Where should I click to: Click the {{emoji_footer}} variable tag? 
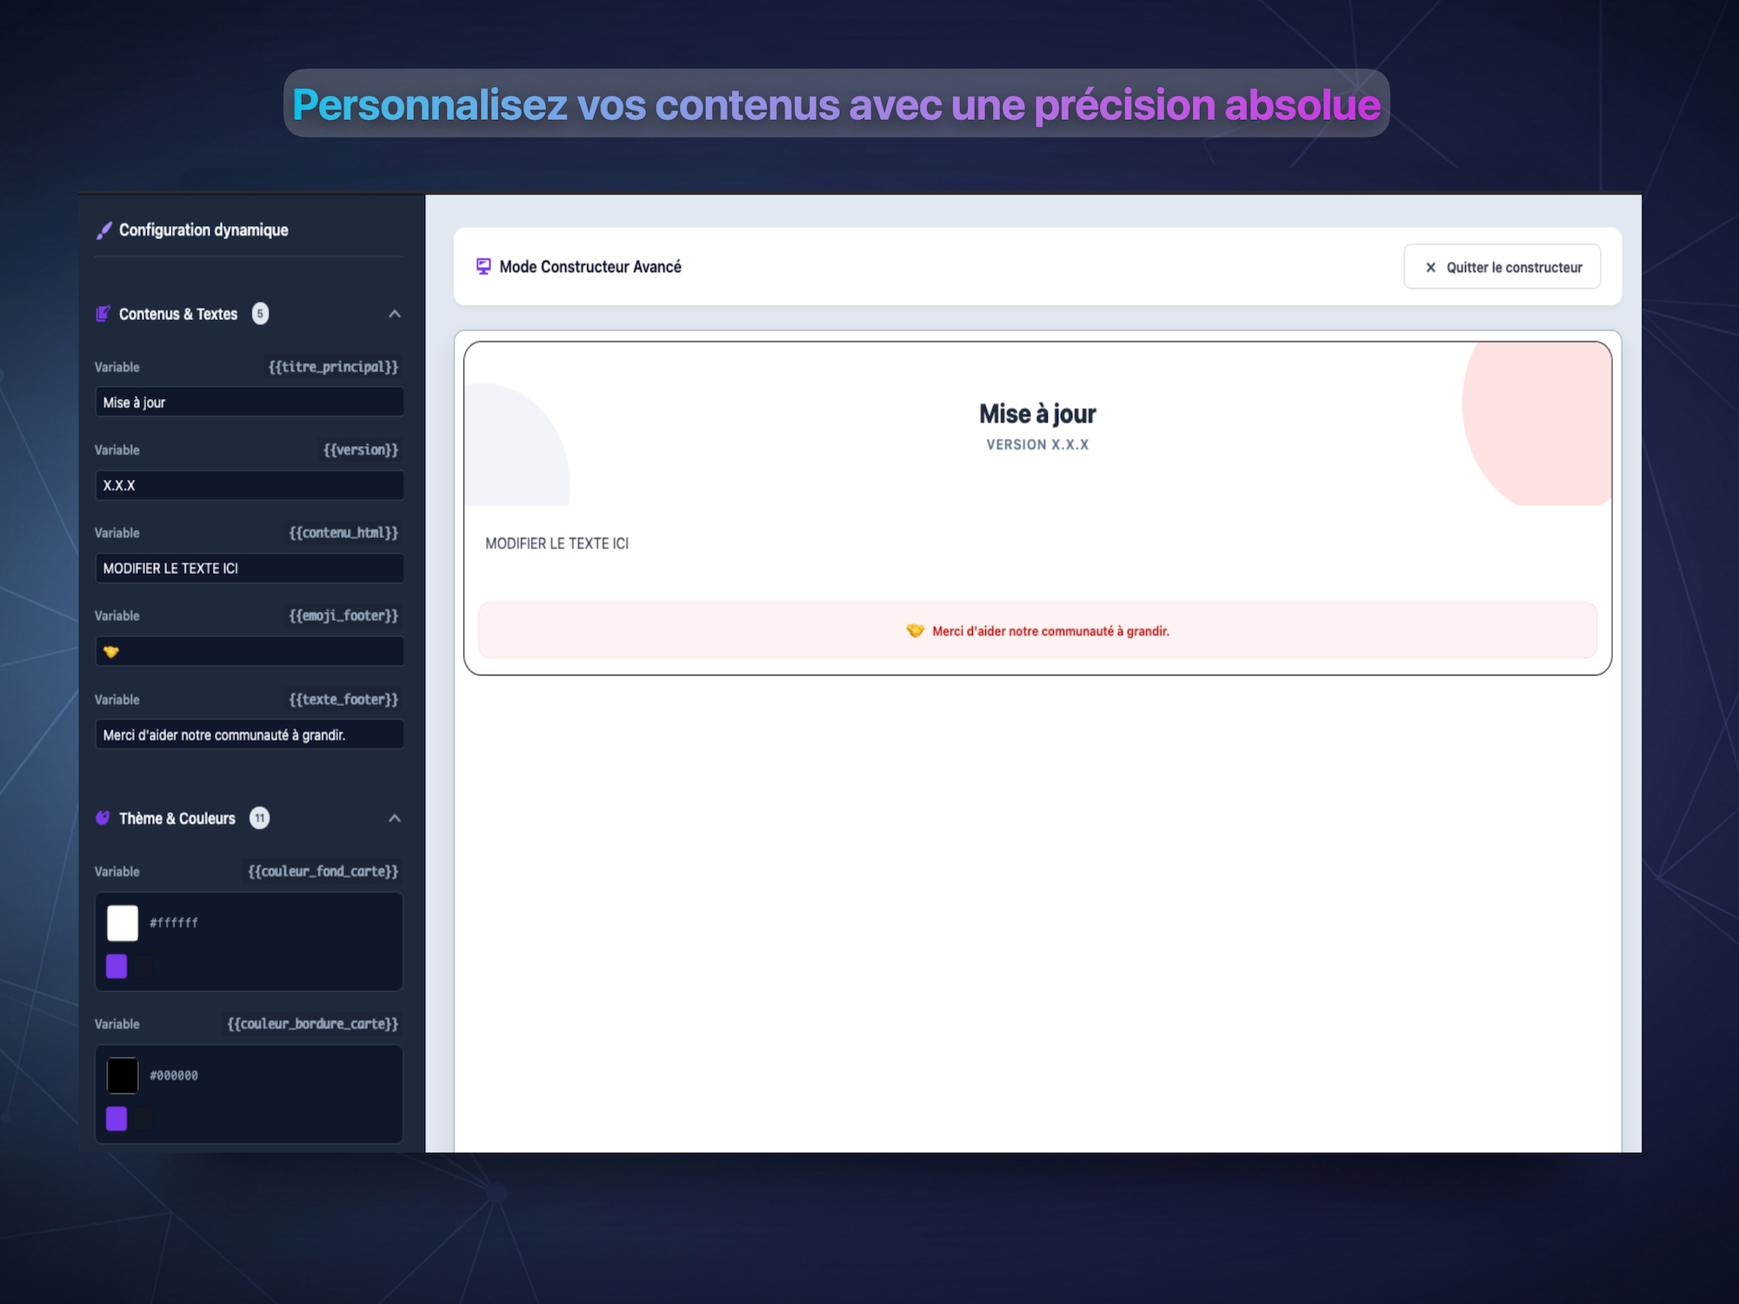343,615
